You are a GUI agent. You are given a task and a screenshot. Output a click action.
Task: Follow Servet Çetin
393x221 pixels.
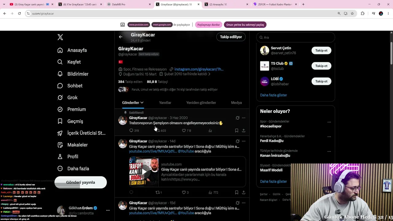coord(321,50)
